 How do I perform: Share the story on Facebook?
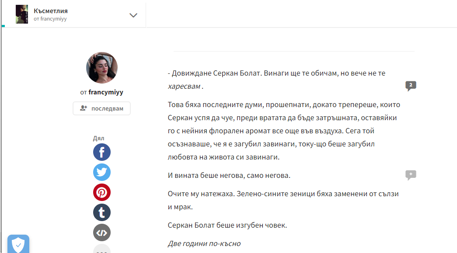[102, 152]
